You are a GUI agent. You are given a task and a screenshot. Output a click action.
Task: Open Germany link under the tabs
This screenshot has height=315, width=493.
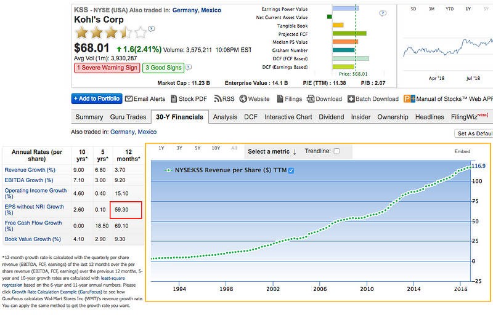tap(123, 132)
